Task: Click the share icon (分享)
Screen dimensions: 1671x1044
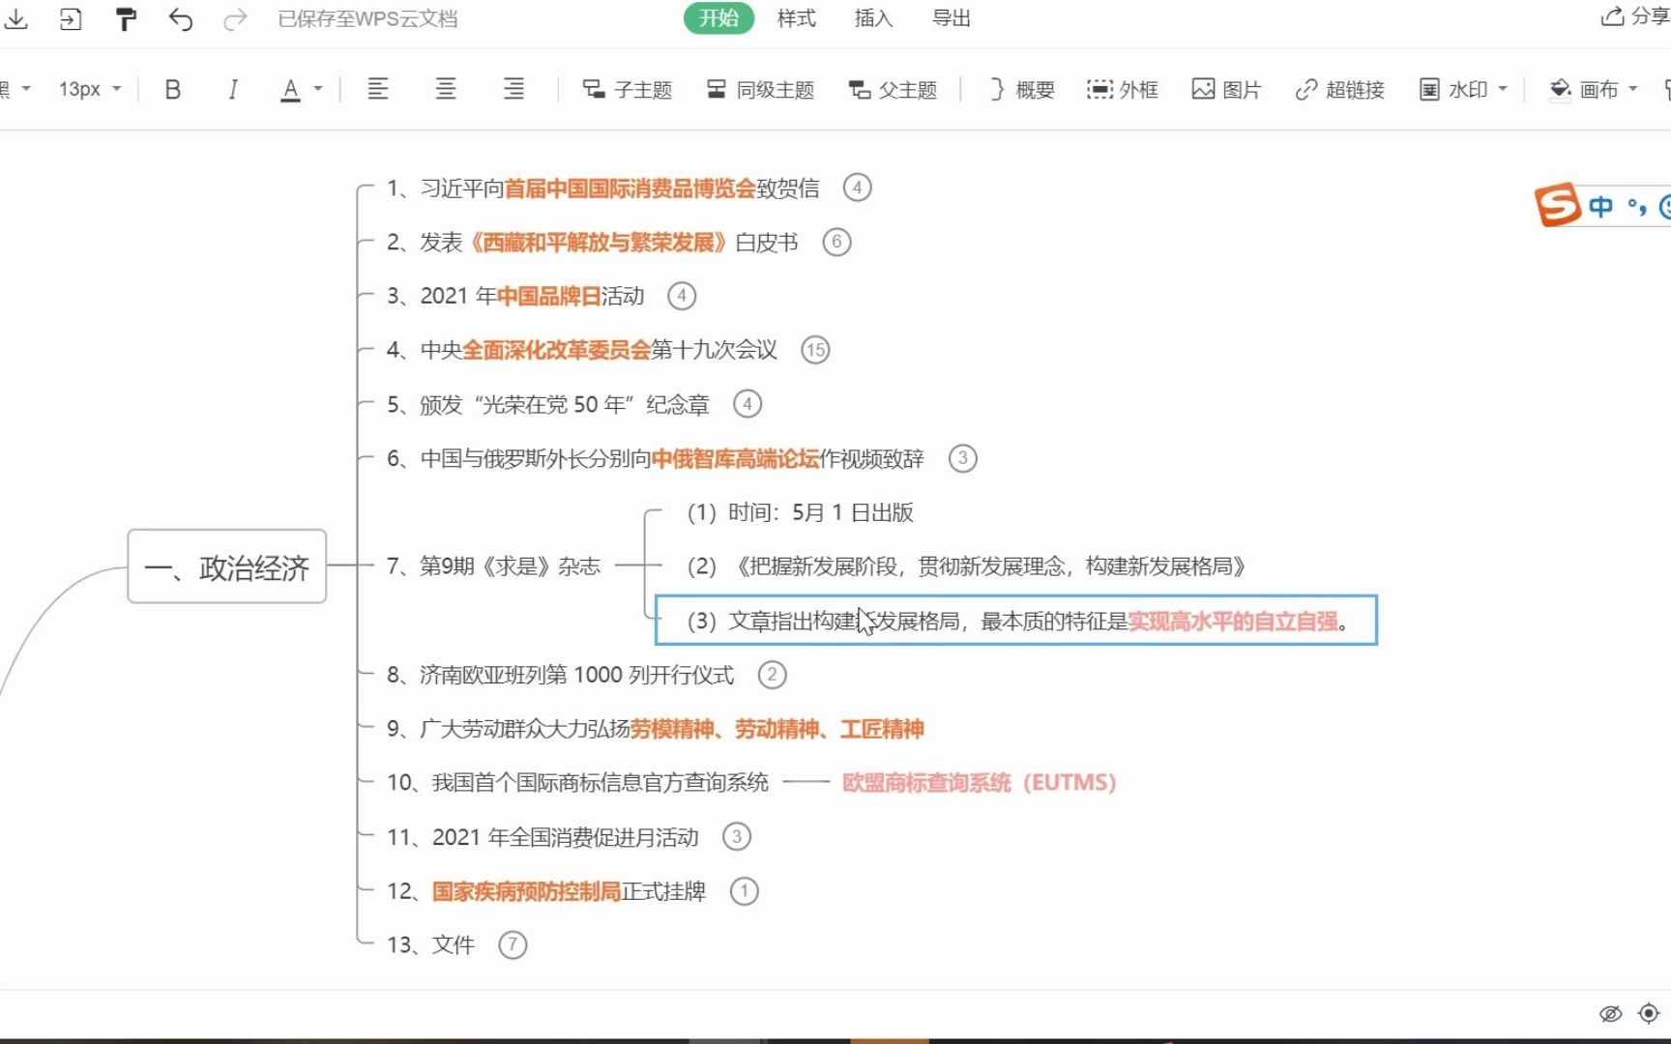Action: (1634, 16)
